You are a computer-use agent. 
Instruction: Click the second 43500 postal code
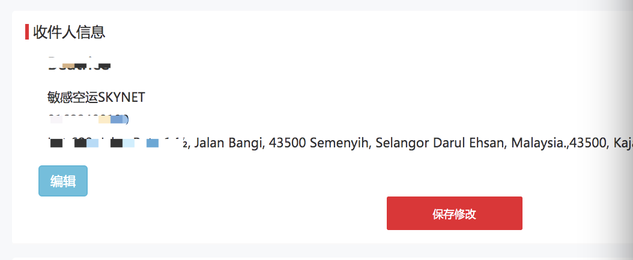(x=586, y=143)
